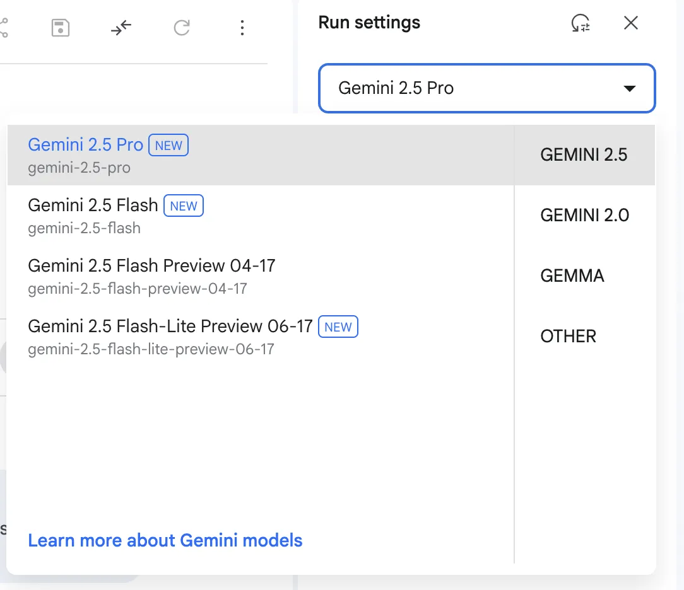
Task: Open Learn more about Gemini models link
Action: [165, 540]
